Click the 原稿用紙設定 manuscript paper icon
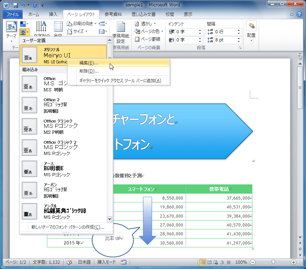Screen dimensions: 306x269 [121, 32]
